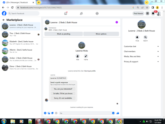Open emoji picker in message box

point(113,113)
